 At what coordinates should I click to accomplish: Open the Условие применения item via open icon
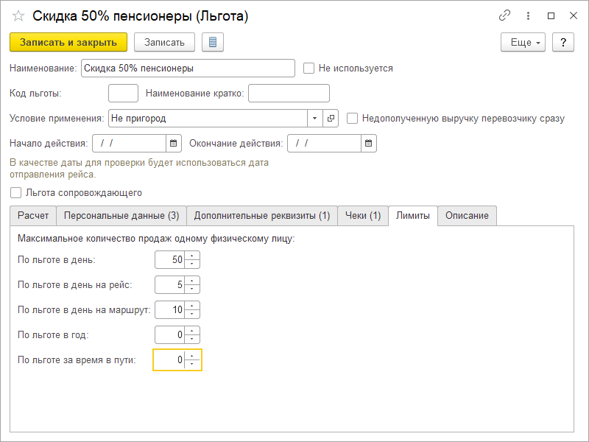click(331, 118)
